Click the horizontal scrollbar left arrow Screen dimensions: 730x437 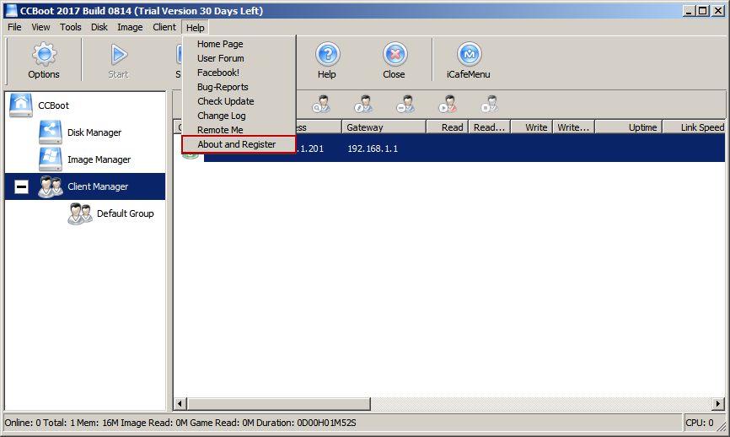(180, 403)
